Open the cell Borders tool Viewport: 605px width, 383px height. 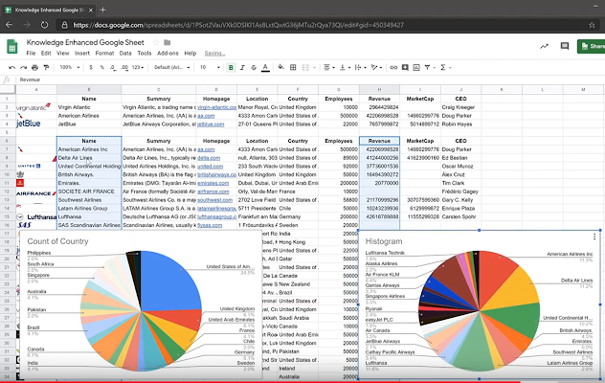[293, 67]
